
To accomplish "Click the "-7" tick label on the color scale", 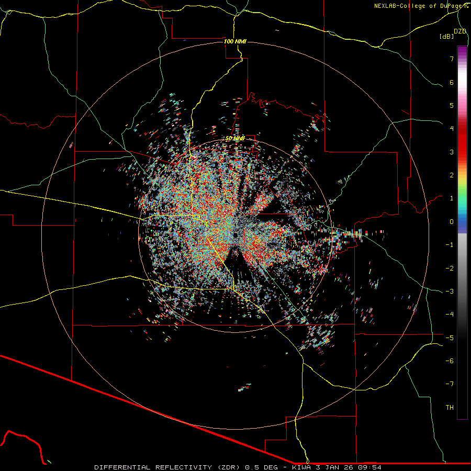I will [450, 384].
